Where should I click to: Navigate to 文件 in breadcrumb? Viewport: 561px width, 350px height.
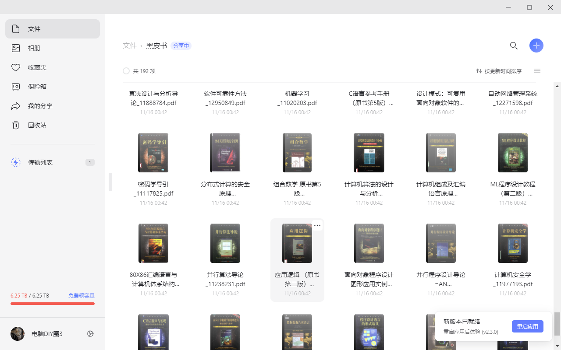point(130,45)
